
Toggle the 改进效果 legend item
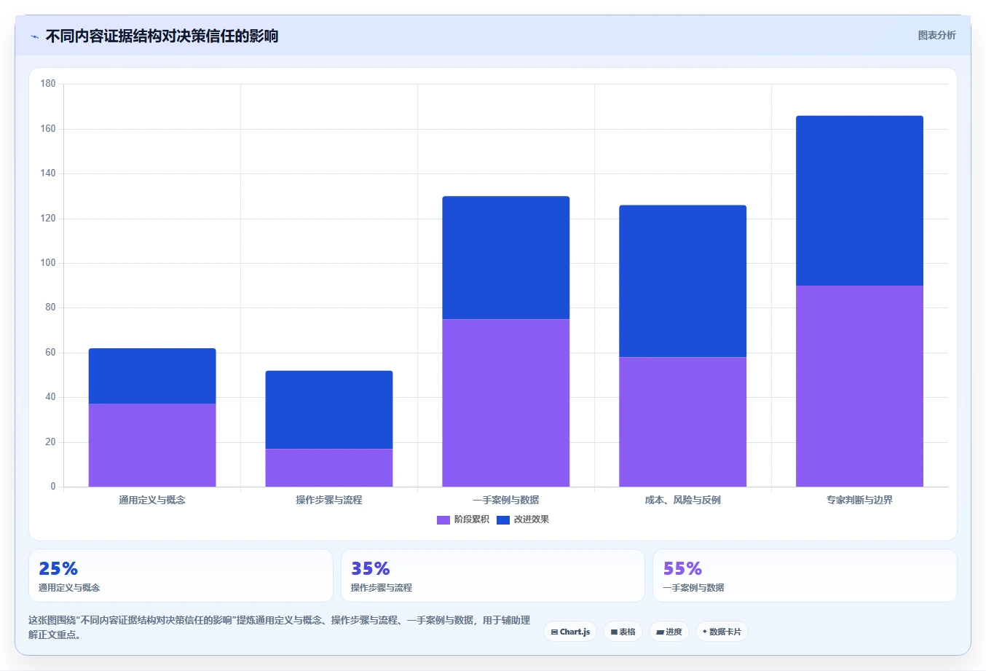click(x=523, y=519)
